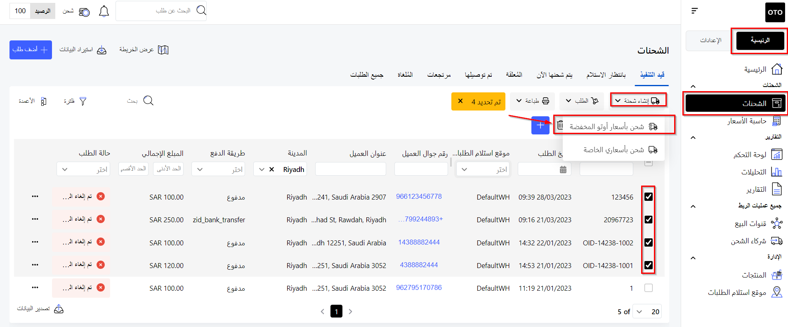Select شحن بأسعار أوتو المخفضة option
788x327 pixels.
(613, 127)
